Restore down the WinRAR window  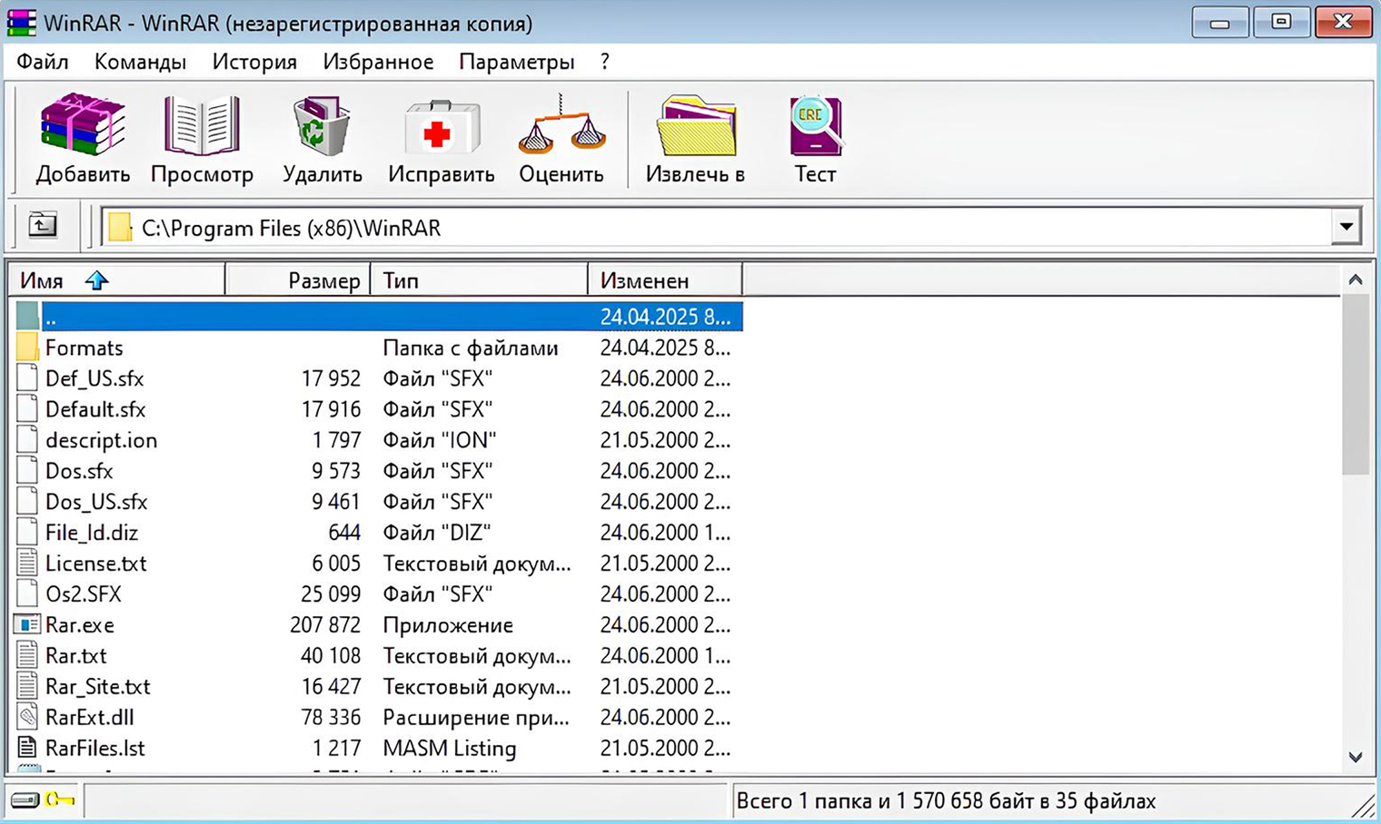coord(1281,22)
